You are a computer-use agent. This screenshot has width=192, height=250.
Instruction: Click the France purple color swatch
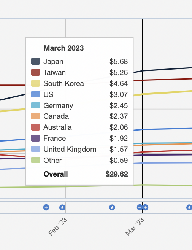(x=35, y=138)
